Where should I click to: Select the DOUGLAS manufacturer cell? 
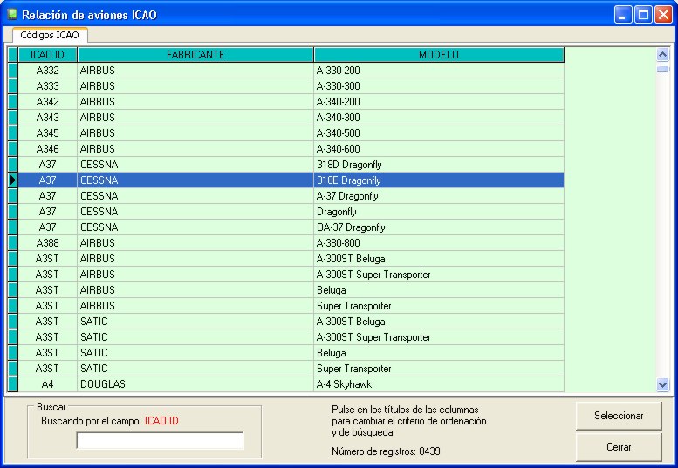(195, 384)
